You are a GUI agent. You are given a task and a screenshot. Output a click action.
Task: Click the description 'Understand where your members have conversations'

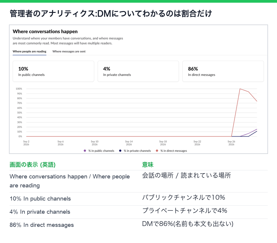pyautogui.click(x=68, y=41)
